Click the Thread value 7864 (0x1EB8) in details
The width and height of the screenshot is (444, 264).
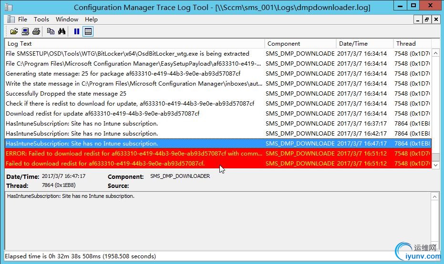(x=59, y=185)
